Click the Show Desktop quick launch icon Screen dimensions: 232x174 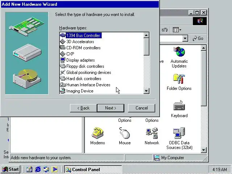pyautogui.click(x=29, y=169)
